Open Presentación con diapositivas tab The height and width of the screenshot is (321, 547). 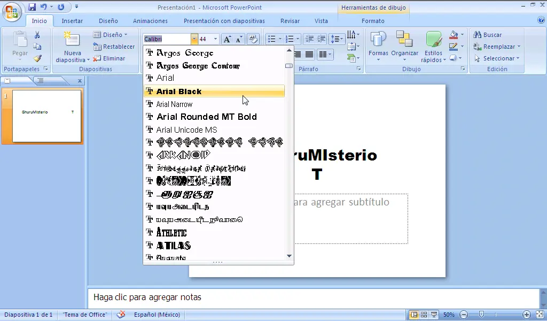[224, 21]
